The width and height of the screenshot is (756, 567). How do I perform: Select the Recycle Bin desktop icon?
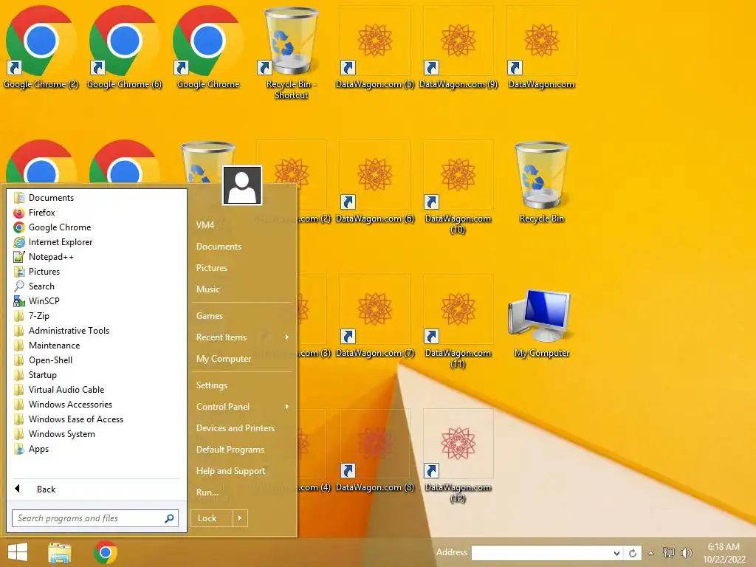[x=541, y=182]
